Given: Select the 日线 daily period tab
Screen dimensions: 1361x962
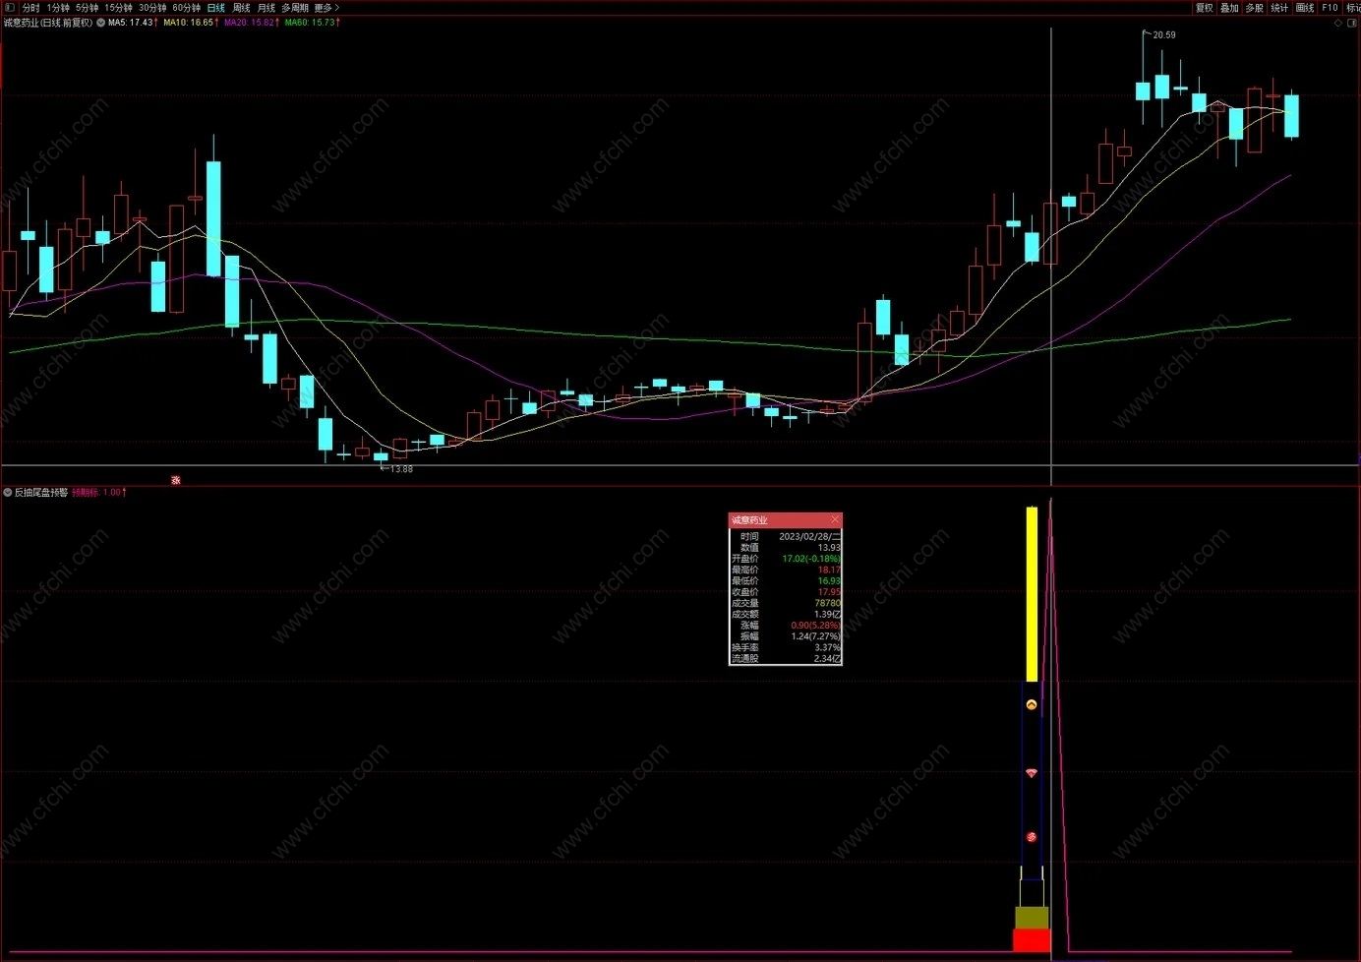Looking at the screenshot, I should (215, 7).
